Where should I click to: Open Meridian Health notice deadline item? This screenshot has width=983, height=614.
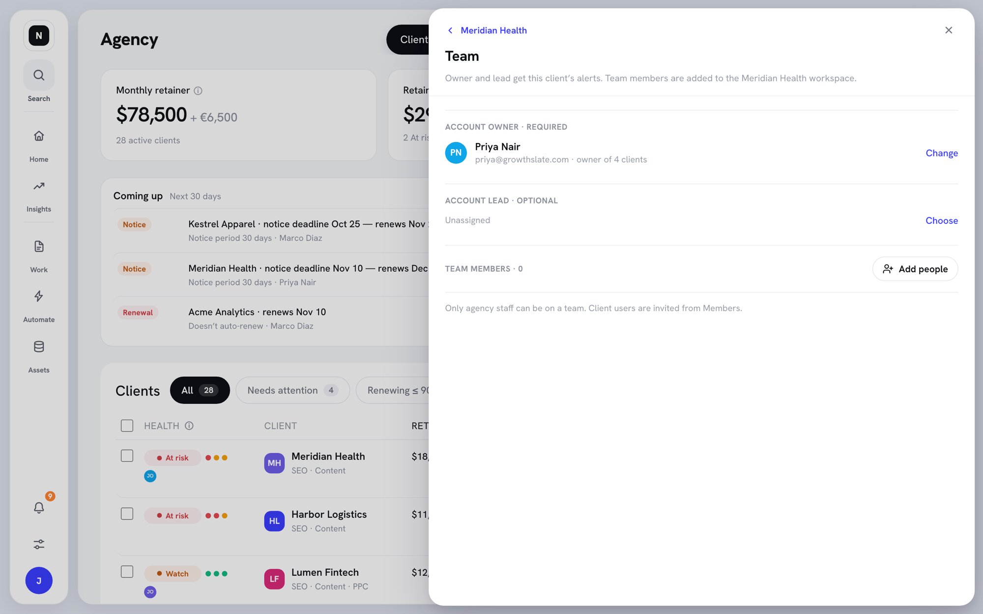pyautogui.click(x=271, y=275)
